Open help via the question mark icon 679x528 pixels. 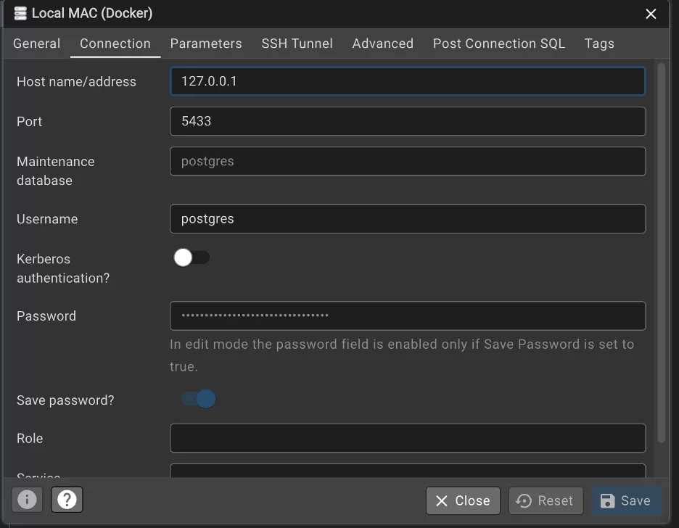[66, 500]
